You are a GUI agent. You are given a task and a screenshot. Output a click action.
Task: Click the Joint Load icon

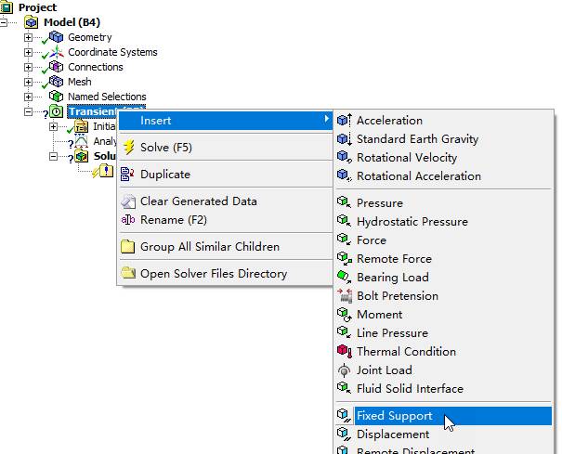345,370
